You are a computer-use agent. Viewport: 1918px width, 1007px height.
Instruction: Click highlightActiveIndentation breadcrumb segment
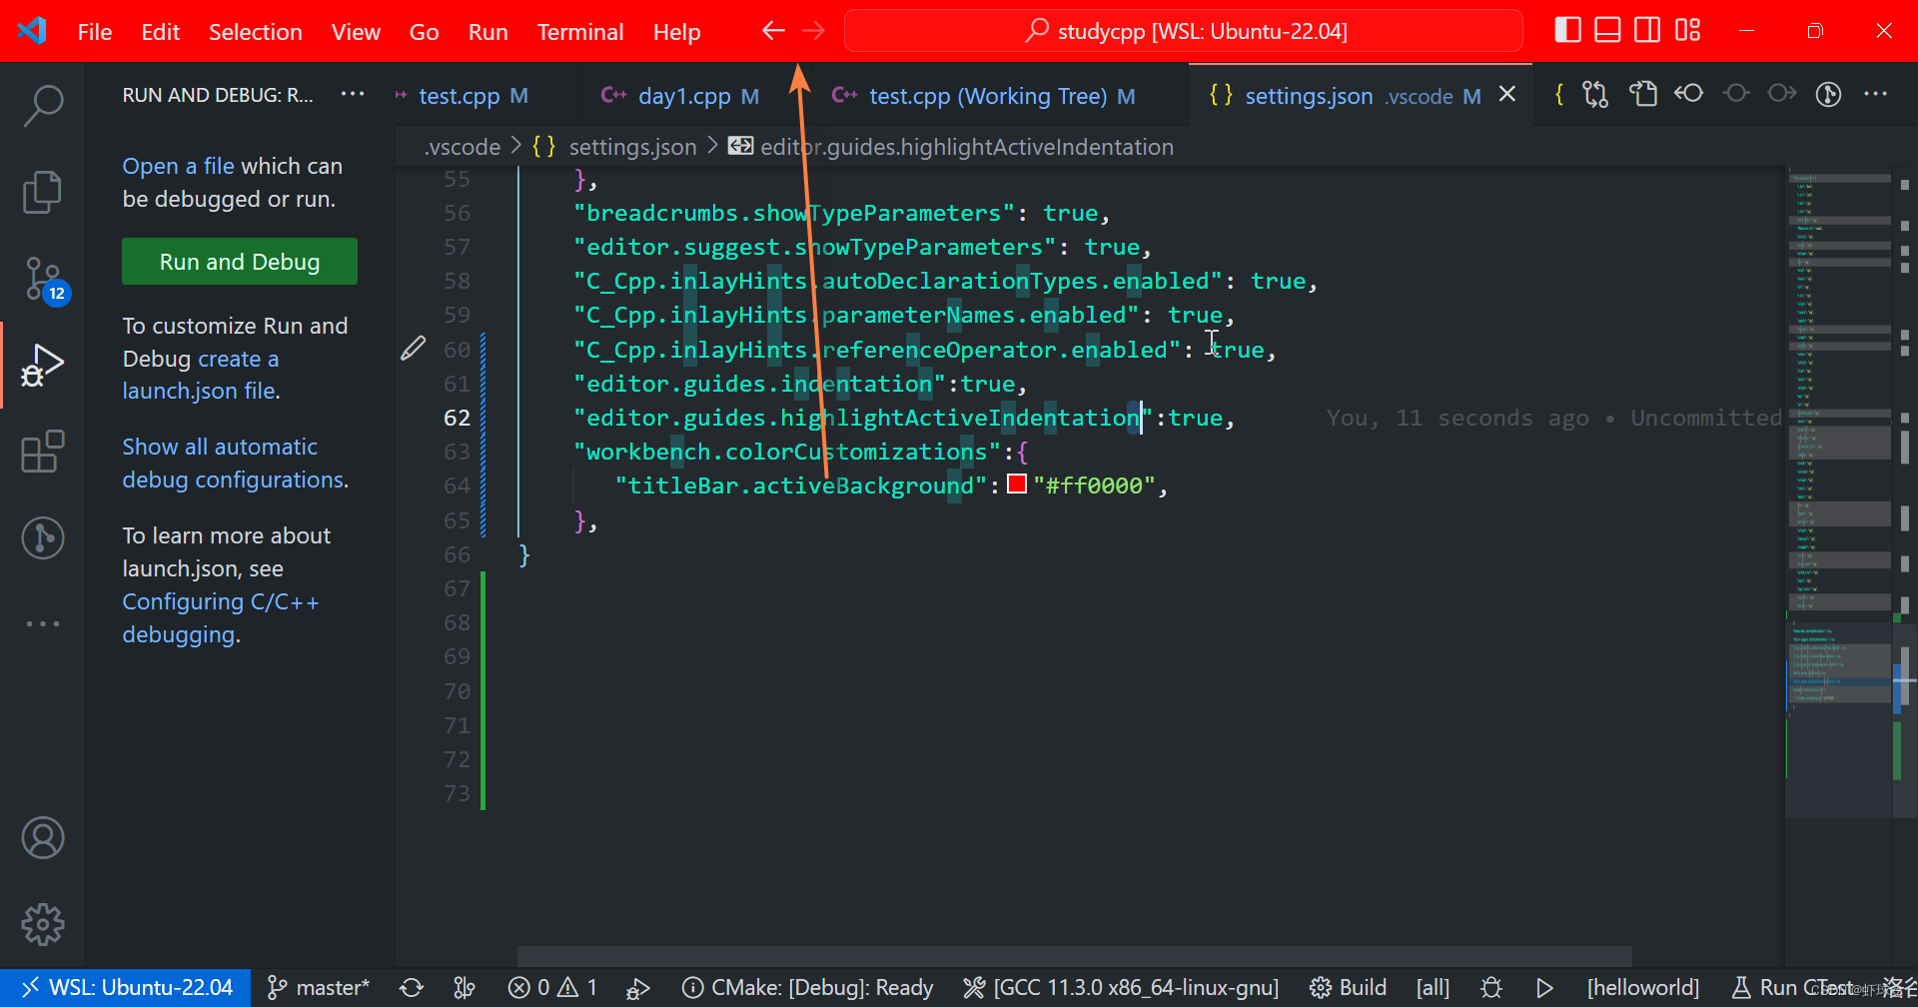[x=951, y=147]
